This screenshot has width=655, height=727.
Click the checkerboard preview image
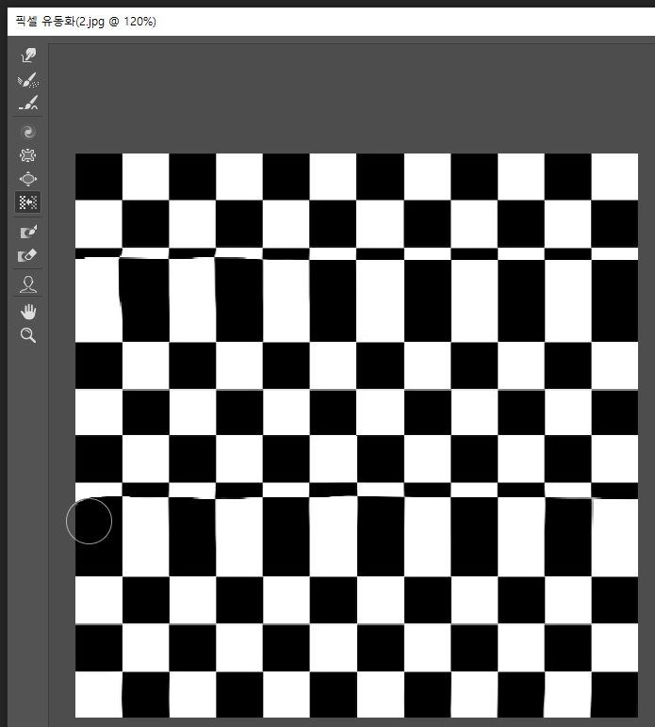(x=357, y=435)
